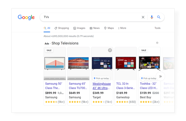Go to the News tab
186x121 pixels.
(x=95, y=28)
